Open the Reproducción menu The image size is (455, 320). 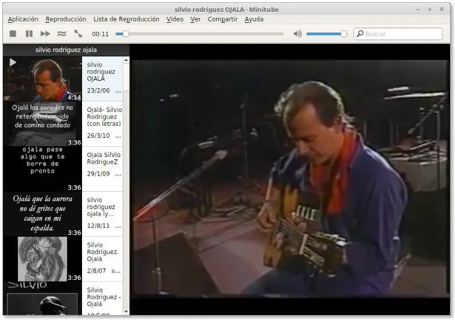click(x=66, y=19)
